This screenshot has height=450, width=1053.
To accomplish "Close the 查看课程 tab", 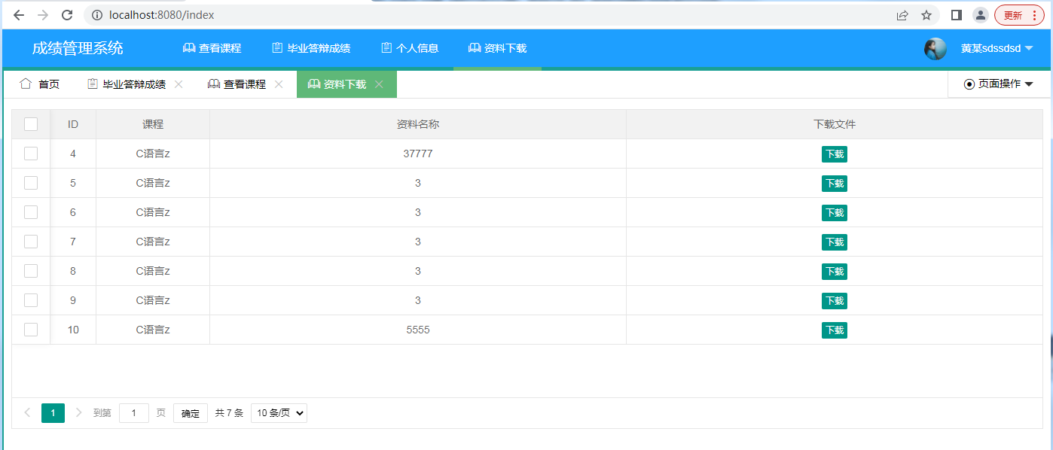I will click(x=279, y=84).
